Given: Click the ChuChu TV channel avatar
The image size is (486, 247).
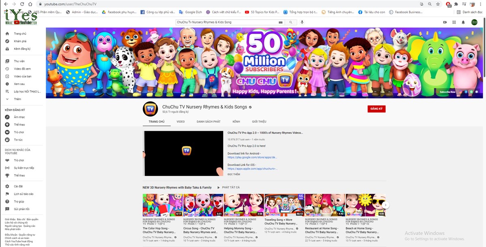Looking at the screenshot, I should click(150, 109).
